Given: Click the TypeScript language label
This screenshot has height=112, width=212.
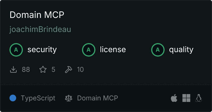Looking at the screenshot, I should coord(38,98).
